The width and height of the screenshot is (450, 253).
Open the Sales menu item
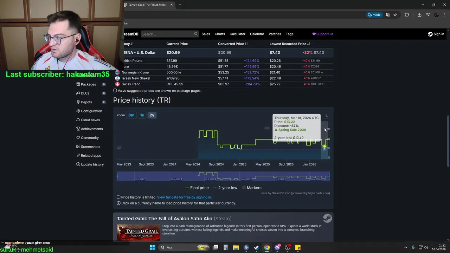point(206,34)
